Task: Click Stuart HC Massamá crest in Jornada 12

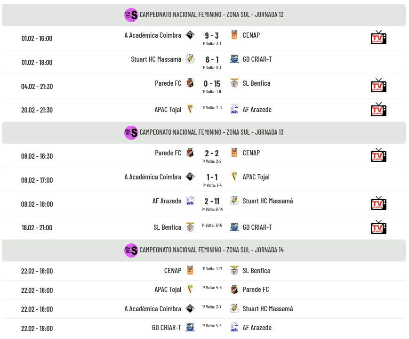Action: point(190,59)
